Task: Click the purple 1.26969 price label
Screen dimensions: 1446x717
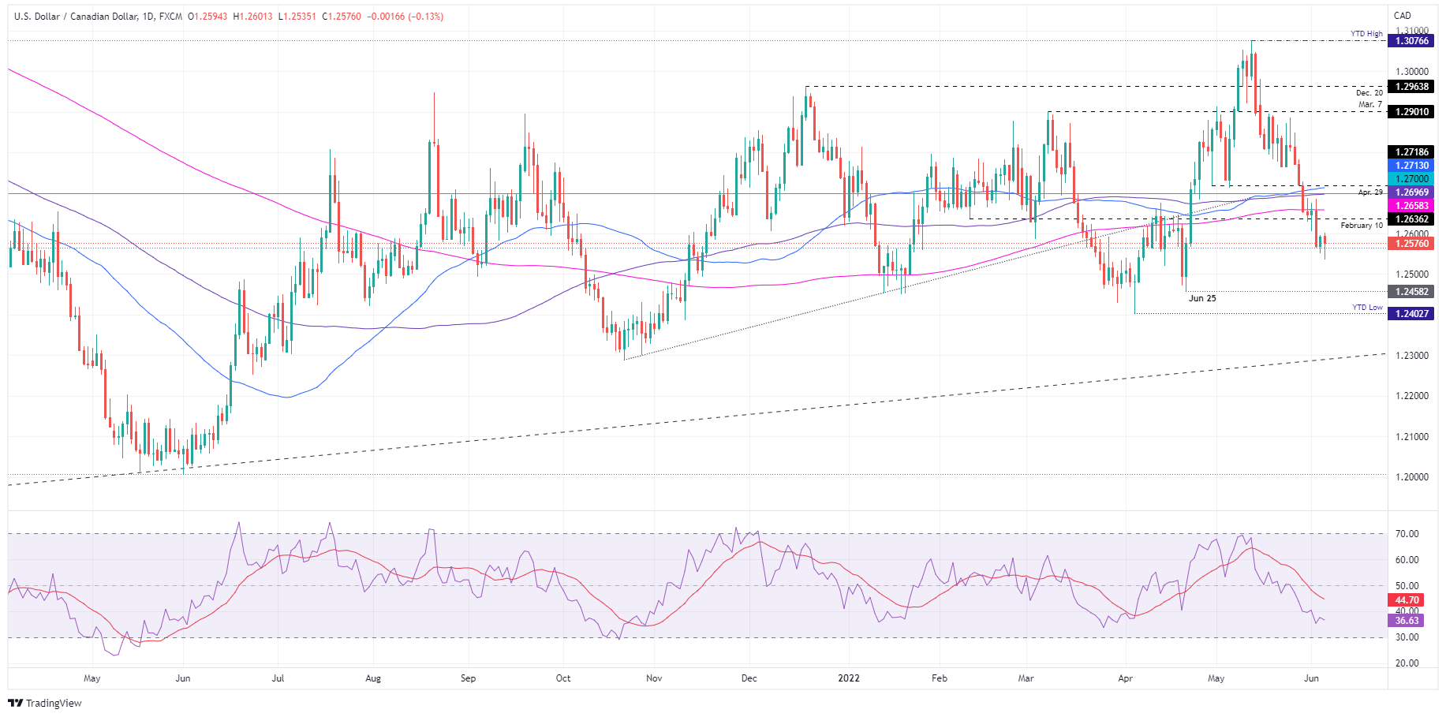Action: click(x=1411, y=192)
